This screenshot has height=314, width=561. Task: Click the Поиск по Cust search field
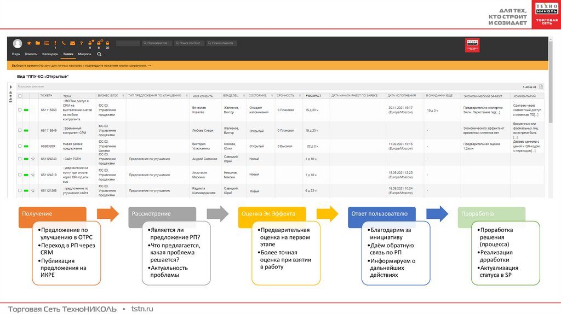[x=189, y=43]
